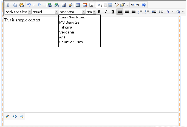This screenshot has width=187, height=127.
Task: Switch to HTML mode button
Action: 15,116
